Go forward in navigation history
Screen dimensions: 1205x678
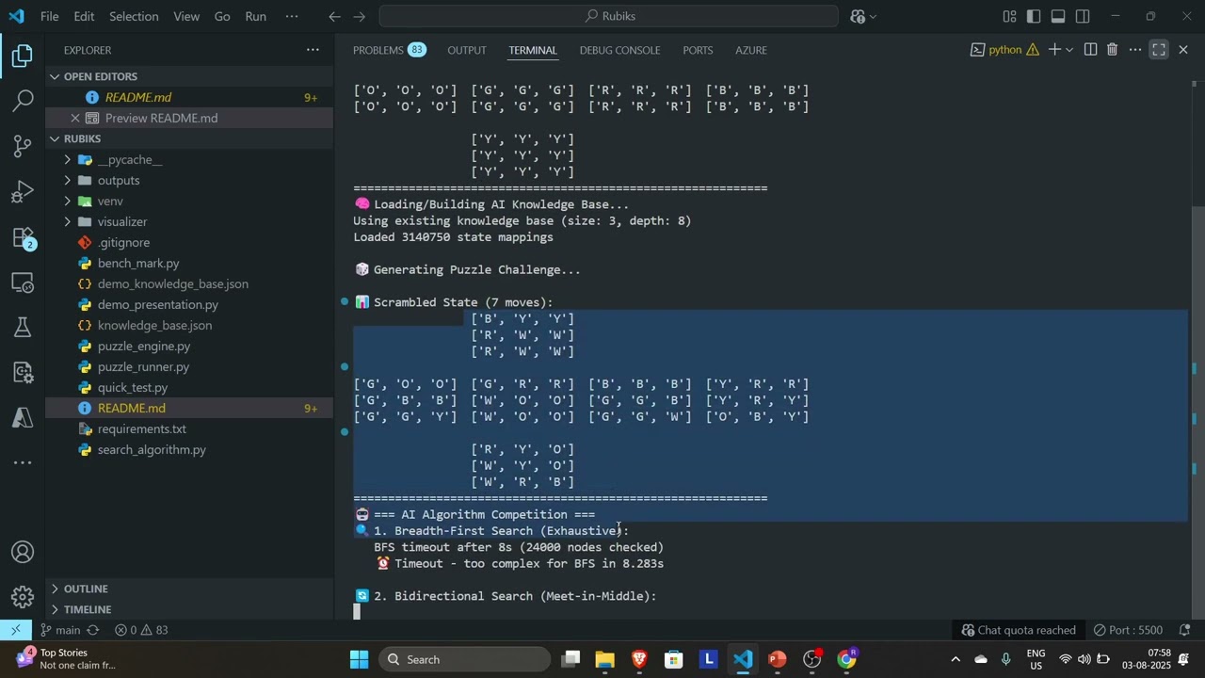coord(361,16)
